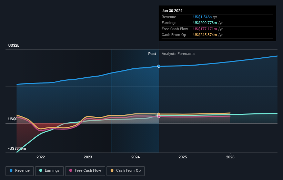Toggle the Revenue legend button
This screenshot has height=180, width=283.
pos(20,171)
